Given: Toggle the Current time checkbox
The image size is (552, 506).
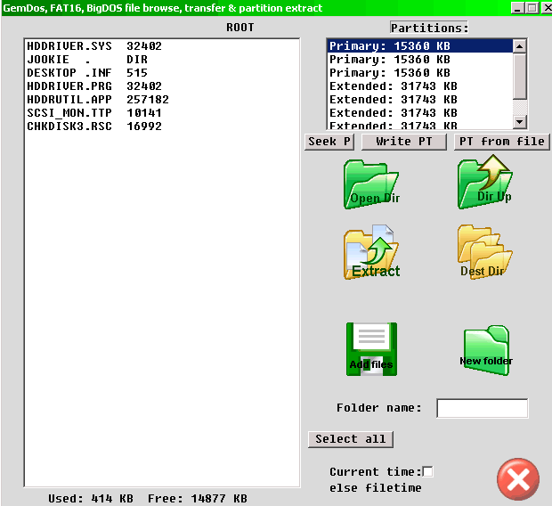Looking at the screenshot, I should (427, 471).
